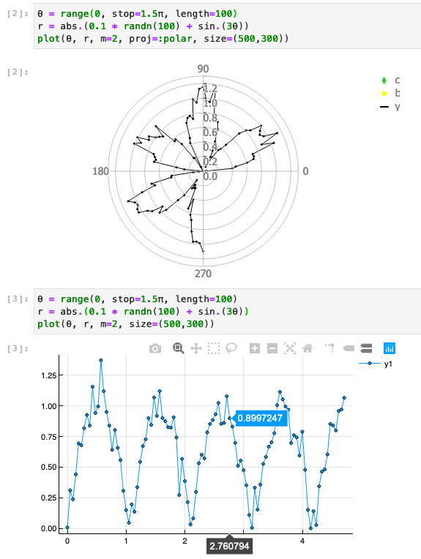
Task: Click the green diamond legend marker
Action: click(384, 80)
